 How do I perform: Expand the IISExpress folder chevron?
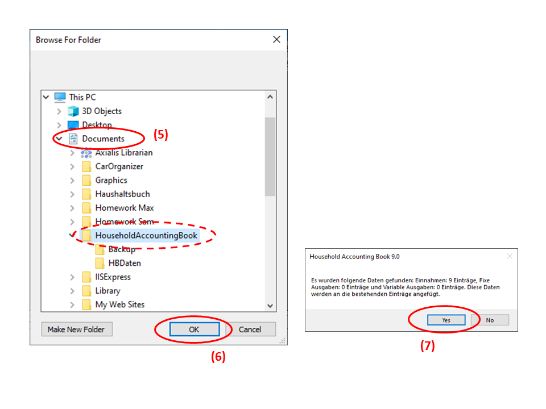[x=72, y=277]
